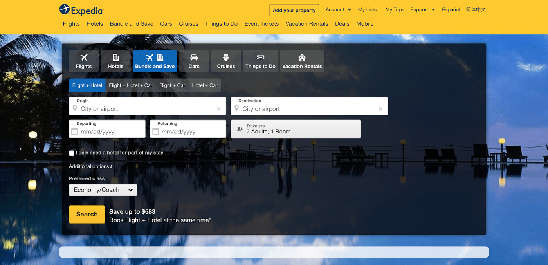The height and width of the screenshot is (265, 548).
Task: Enable 'I only need a hotel for part of my stay'
Action: pos(72,153)
